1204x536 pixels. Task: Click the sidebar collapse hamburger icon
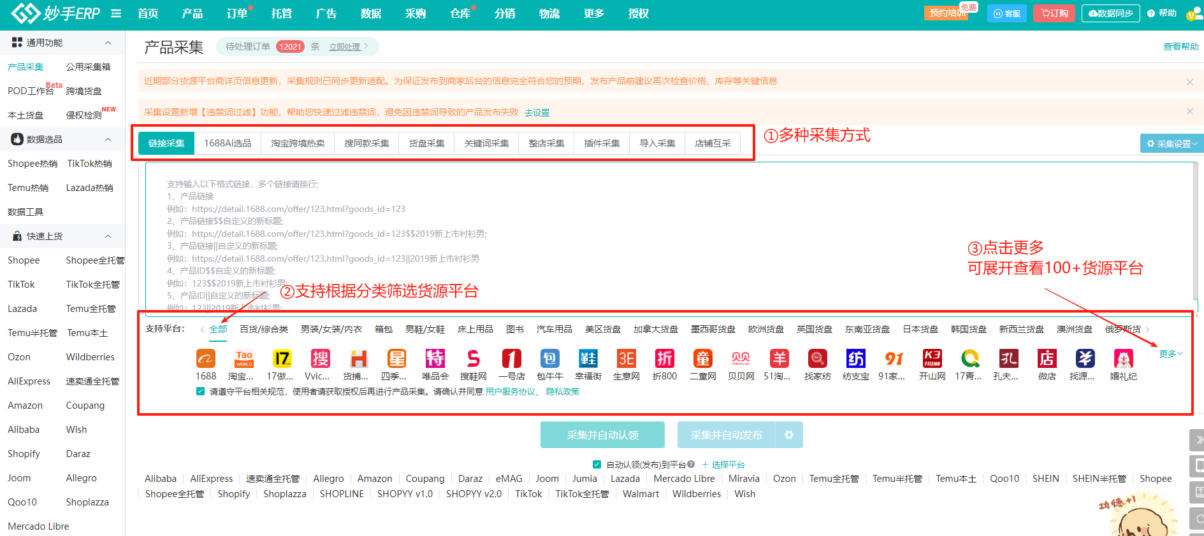116,13
